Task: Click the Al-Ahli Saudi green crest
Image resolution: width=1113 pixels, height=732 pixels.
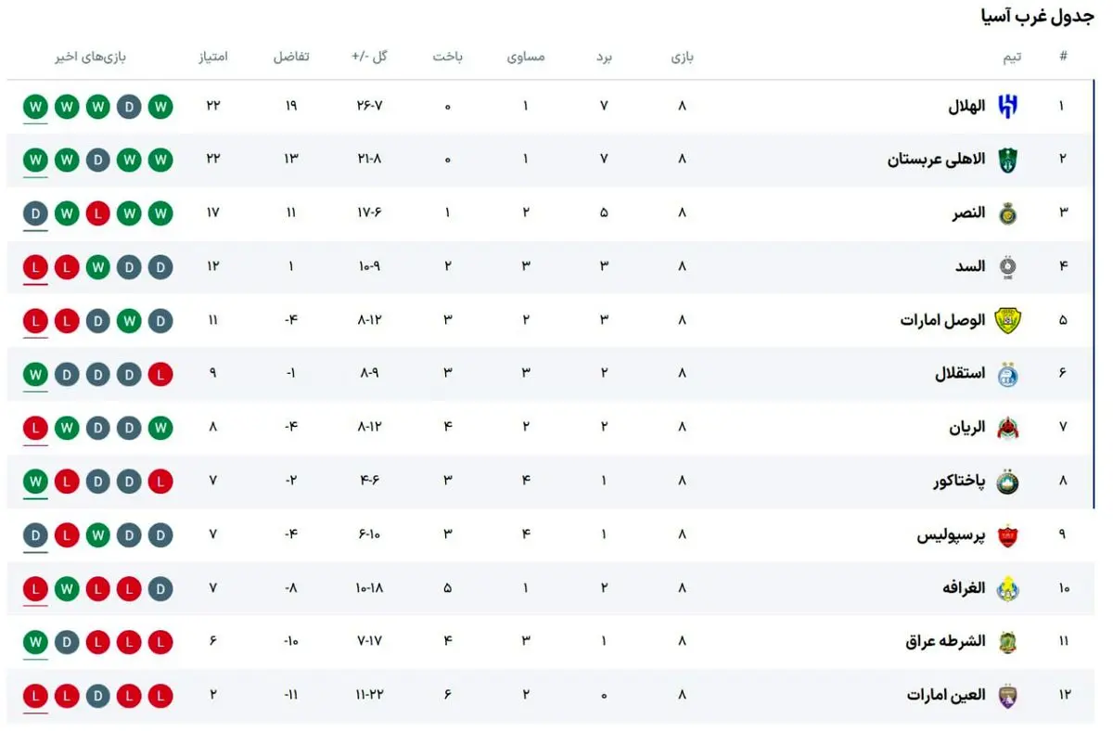Action: [1007, 160]
